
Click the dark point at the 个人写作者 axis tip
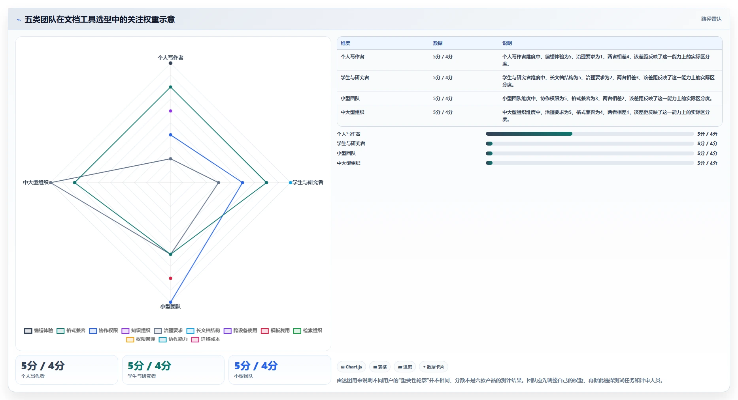pos(170,63)
